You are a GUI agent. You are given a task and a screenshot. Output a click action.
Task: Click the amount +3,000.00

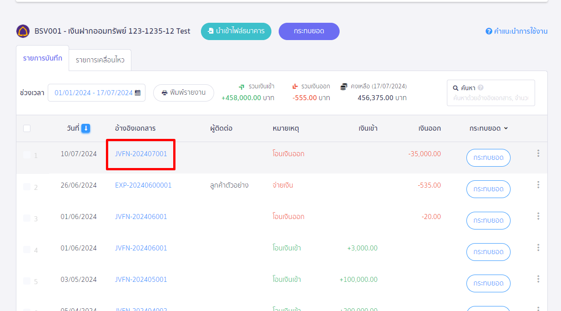coord(362,248)
